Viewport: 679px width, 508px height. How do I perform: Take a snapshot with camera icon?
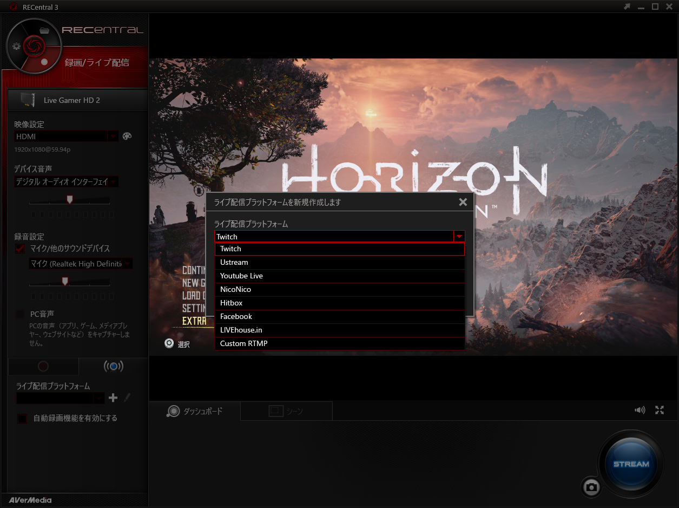click(591, 487)
